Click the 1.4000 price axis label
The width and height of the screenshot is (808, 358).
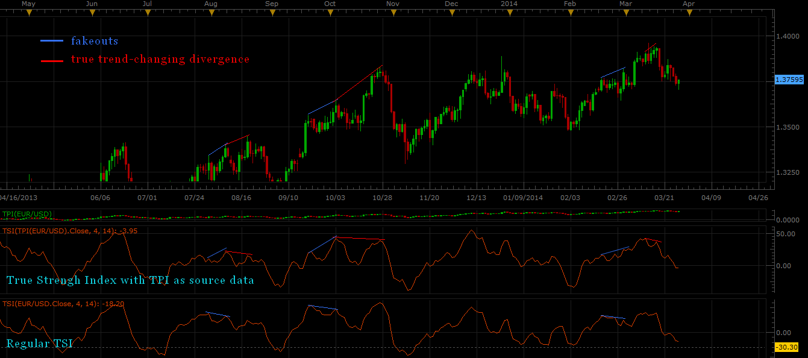[787, 36]
